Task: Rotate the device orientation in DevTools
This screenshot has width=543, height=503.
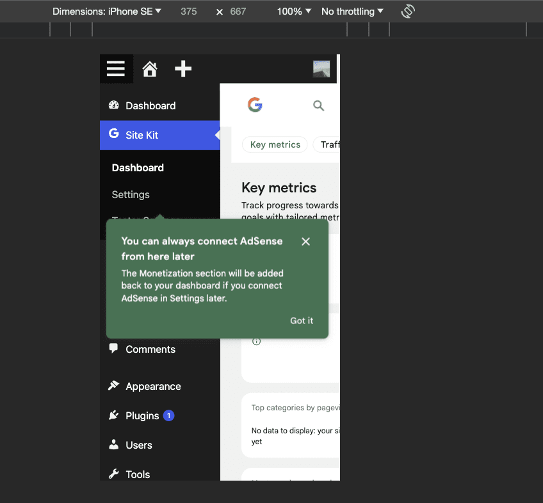Action: coord(408,11)
